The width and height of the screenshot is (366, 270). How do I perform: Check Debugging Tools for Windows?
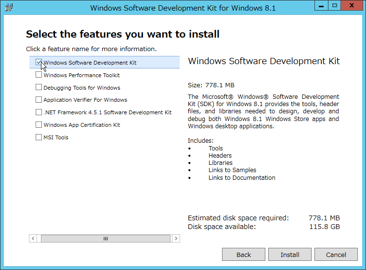39,87
